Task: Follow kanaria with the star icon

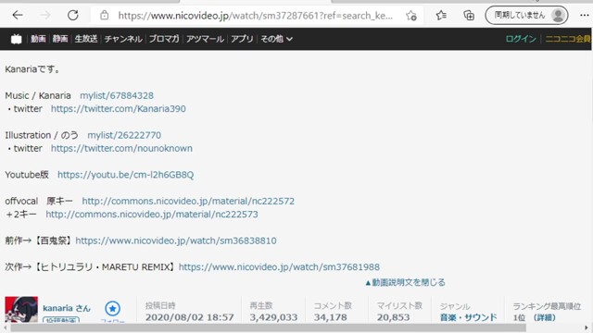Action: coord(112,308)
